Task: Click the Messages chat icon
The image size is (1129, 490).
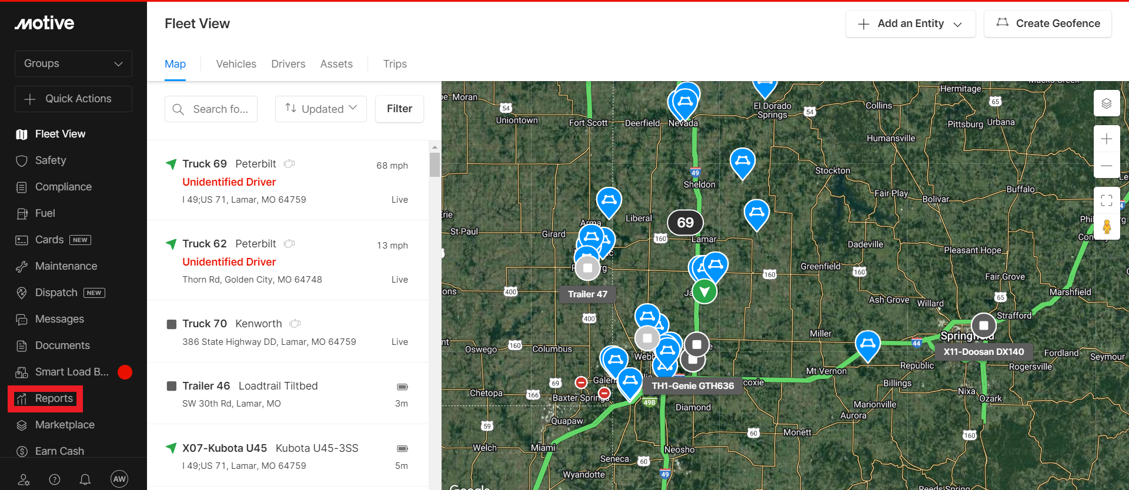Action: pos(22,320)
